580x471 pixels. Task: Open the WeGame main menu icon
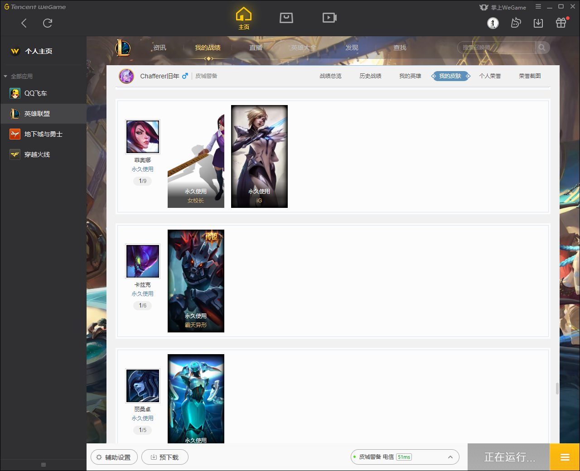tap(538, 7)
